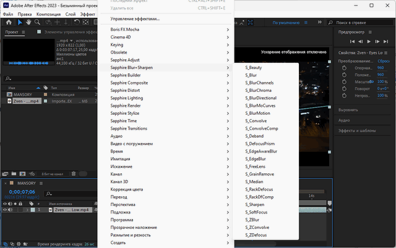
Task: Click the Home icon in toolbar
Action: (9, 22)
